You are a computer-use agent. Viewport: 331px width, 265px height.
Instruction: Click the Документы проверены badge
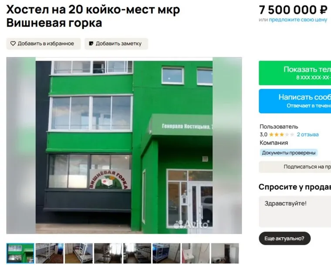[x=289, y=153]
